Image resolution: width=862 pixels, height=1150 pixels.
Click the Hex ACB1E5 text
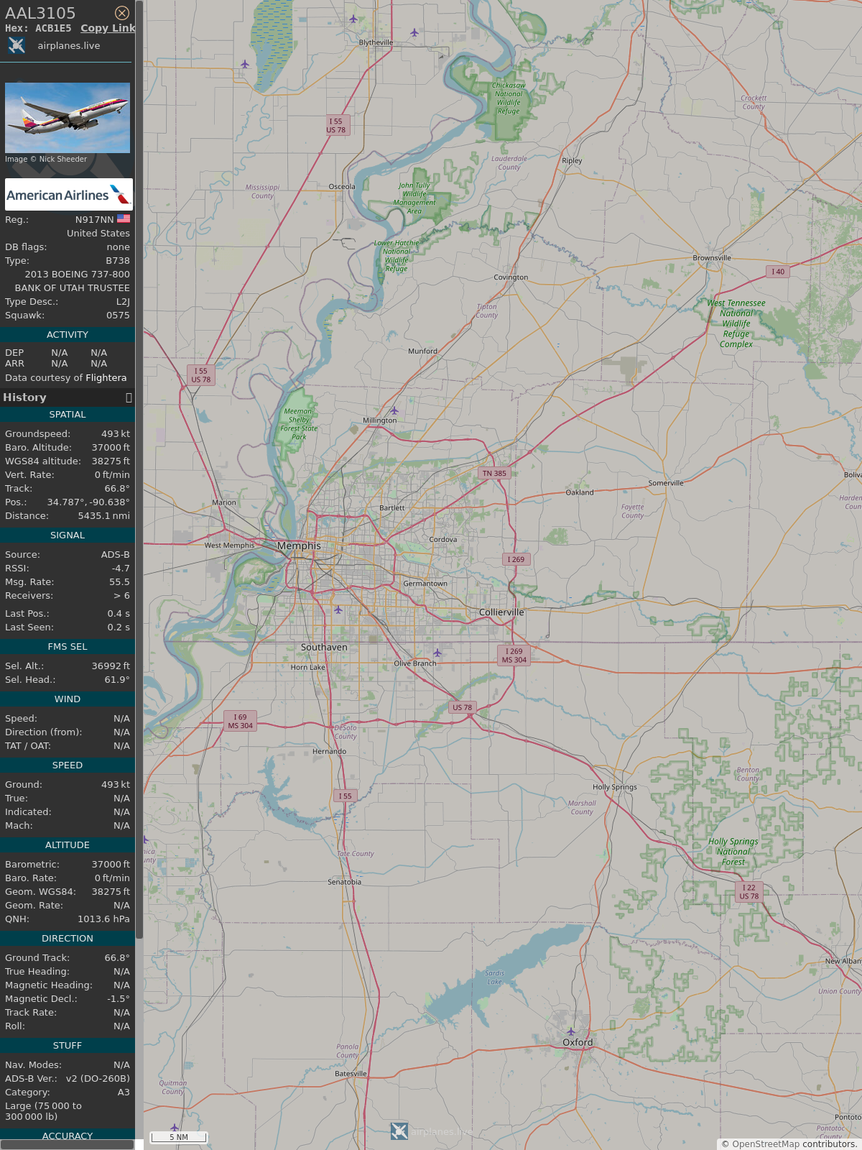tap(38, 28)
